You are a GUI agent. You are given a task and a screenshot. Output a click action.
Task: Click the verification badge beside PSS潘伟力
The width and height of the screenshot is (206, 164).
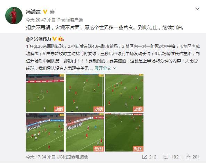tap(55, 39)
